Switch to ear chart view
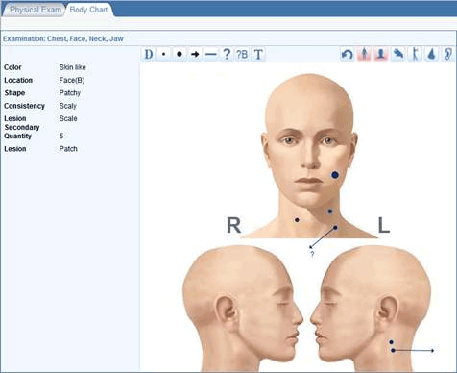This screenshot has height=373, width=457. pyautogui.click(x=448, y=54)
